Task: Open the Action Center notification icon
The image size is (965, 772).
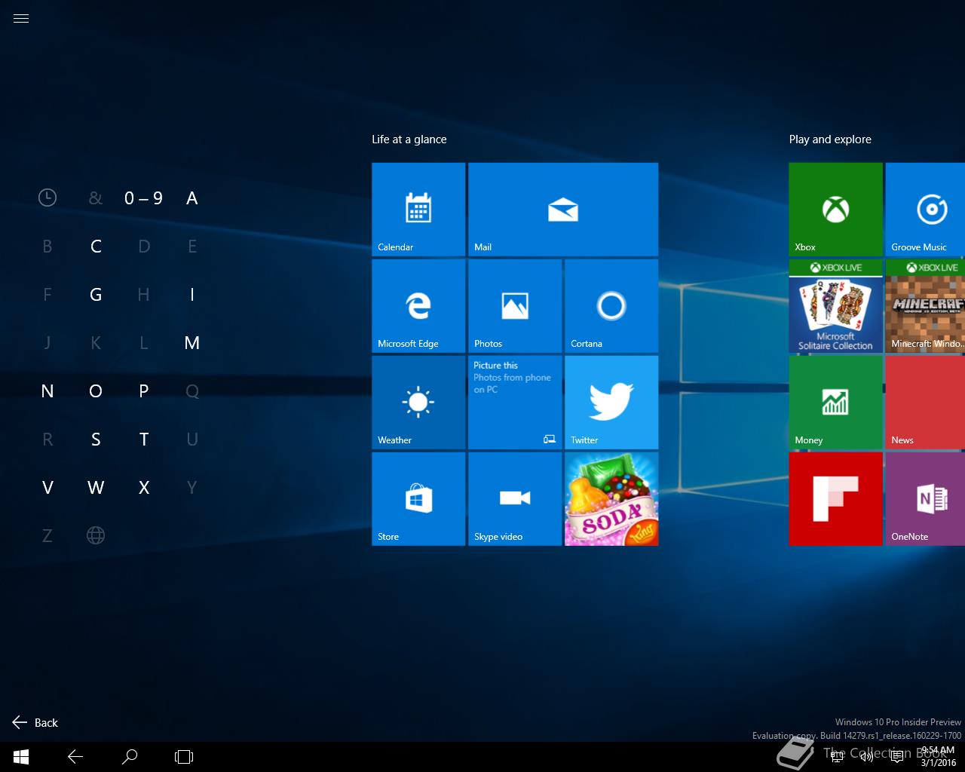Action: tap(897, 757)
